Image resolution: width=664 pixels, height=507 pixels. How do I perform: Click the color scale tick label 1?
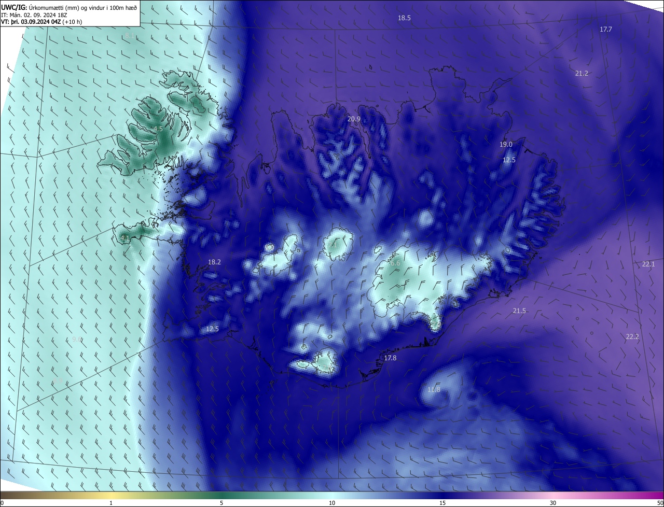tap(111, 503)
